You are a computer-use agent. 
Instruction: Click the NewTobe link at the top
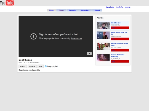(110, 7)
